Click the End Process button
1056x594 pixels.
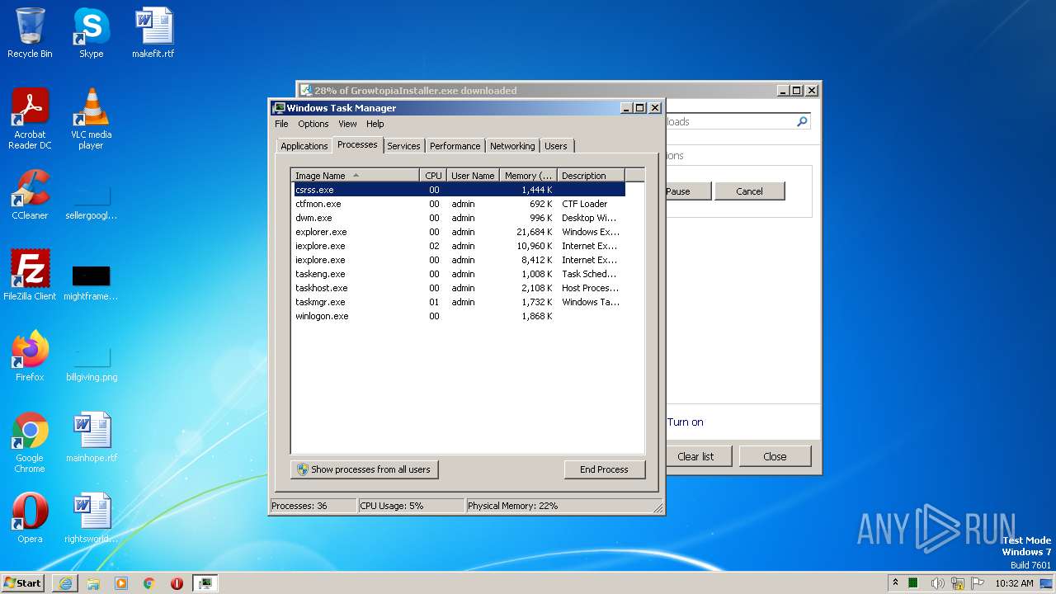(x=604, y=469)
